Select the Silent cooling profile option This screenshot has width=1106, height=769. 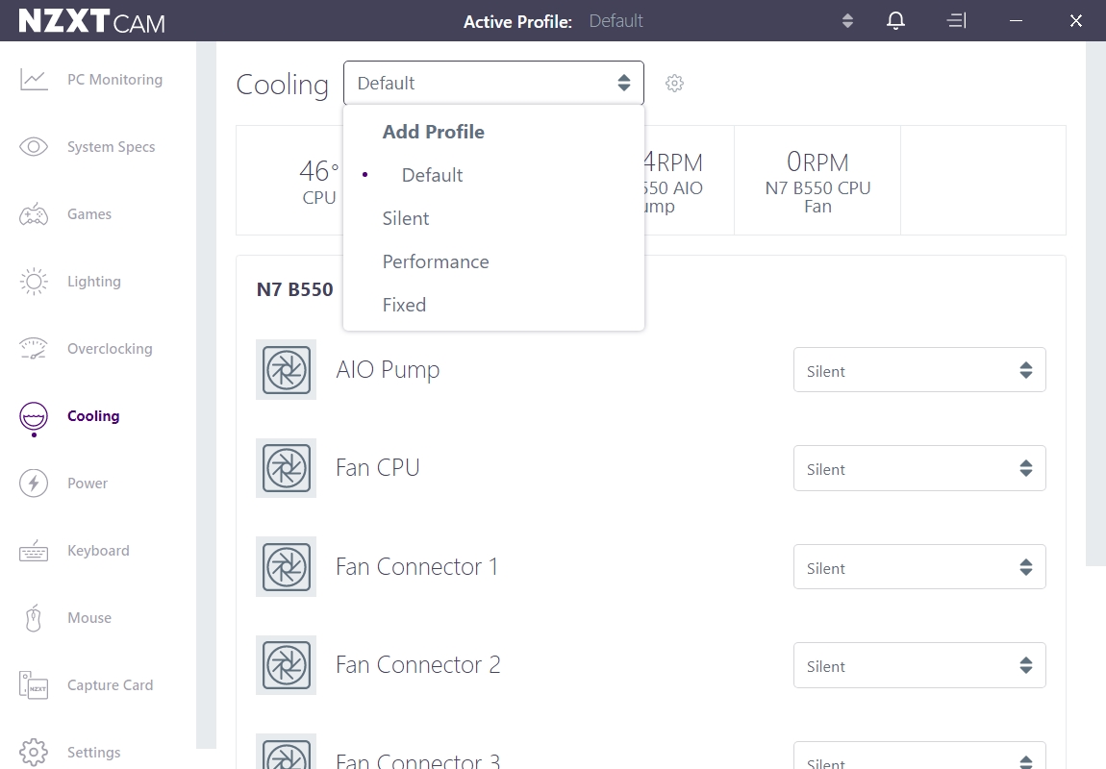tap(493, 218)
